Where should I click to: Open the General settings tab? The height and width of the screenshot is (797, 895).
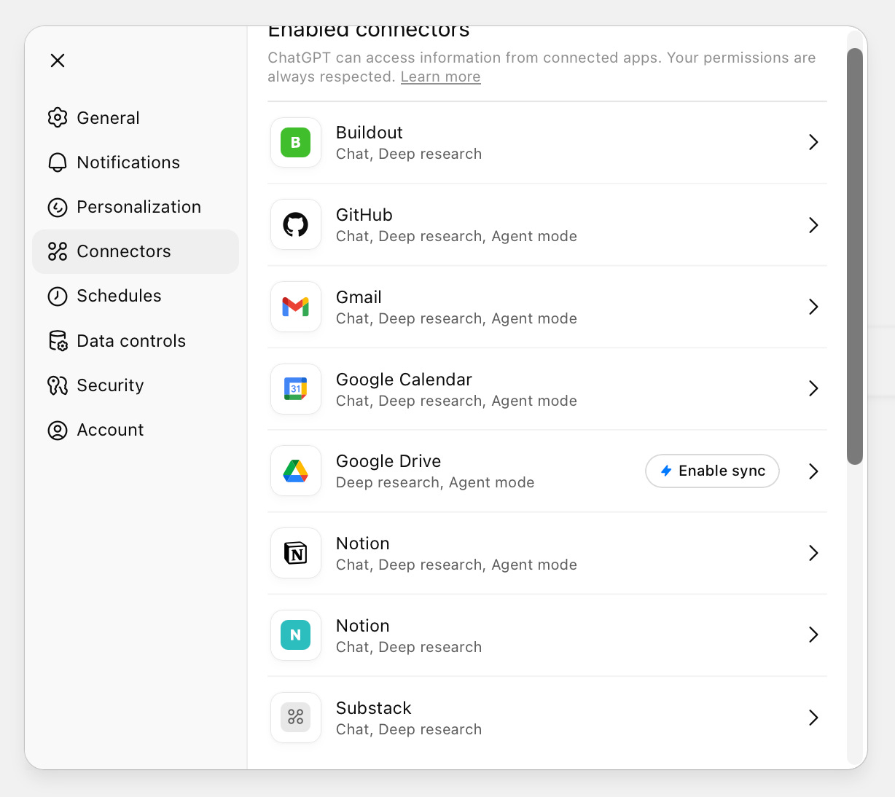(136, 118)
